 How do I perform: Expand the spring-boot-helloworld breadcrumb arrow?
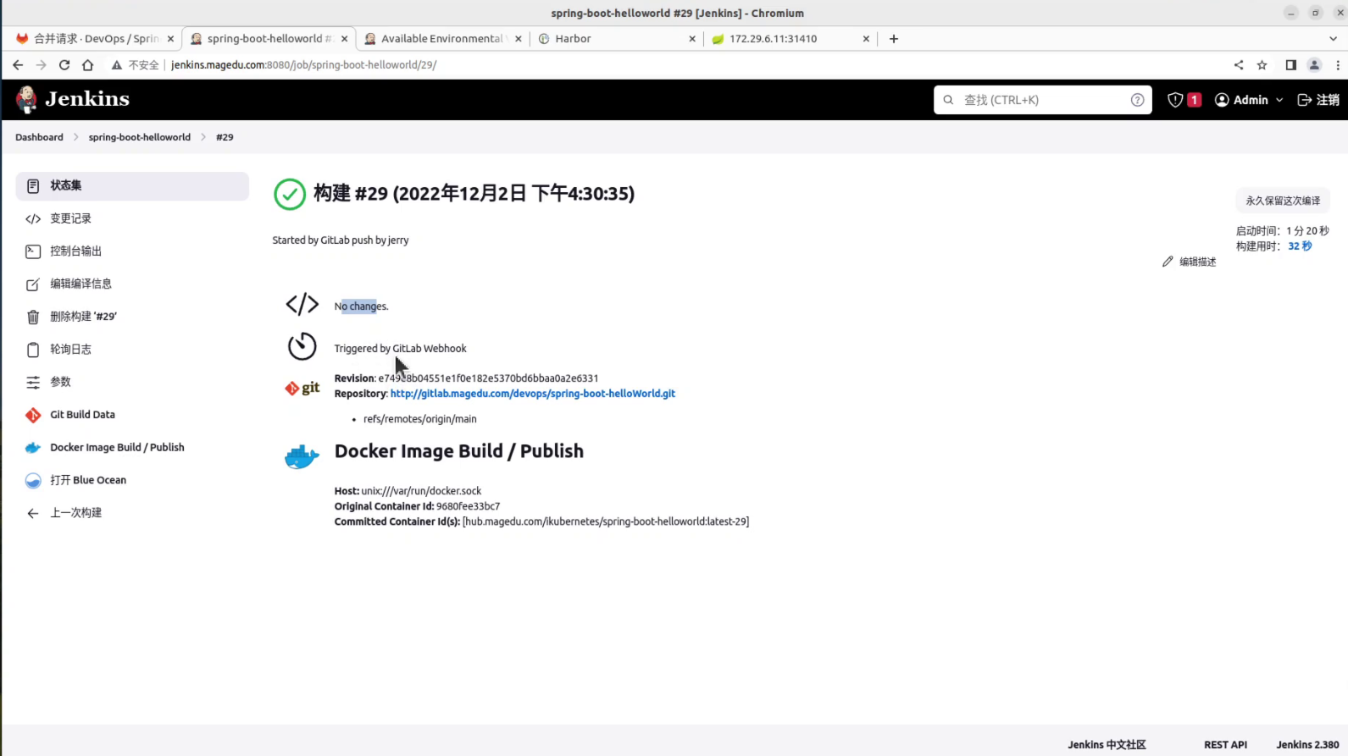pyautogui.click(x=203, y=137)
